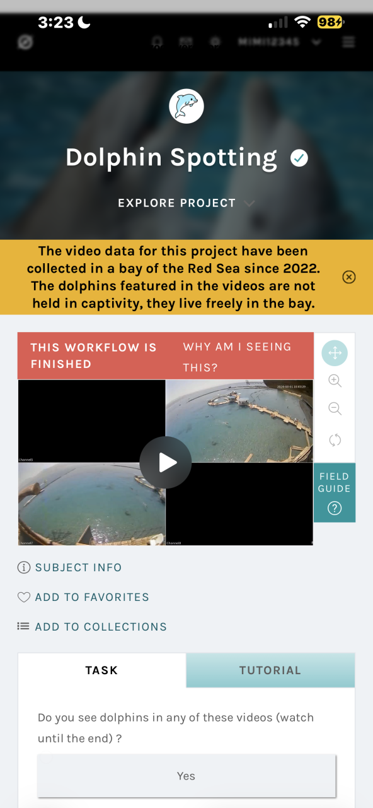
Task: Open the hamburger menu in header
Action: pos(348,42)
